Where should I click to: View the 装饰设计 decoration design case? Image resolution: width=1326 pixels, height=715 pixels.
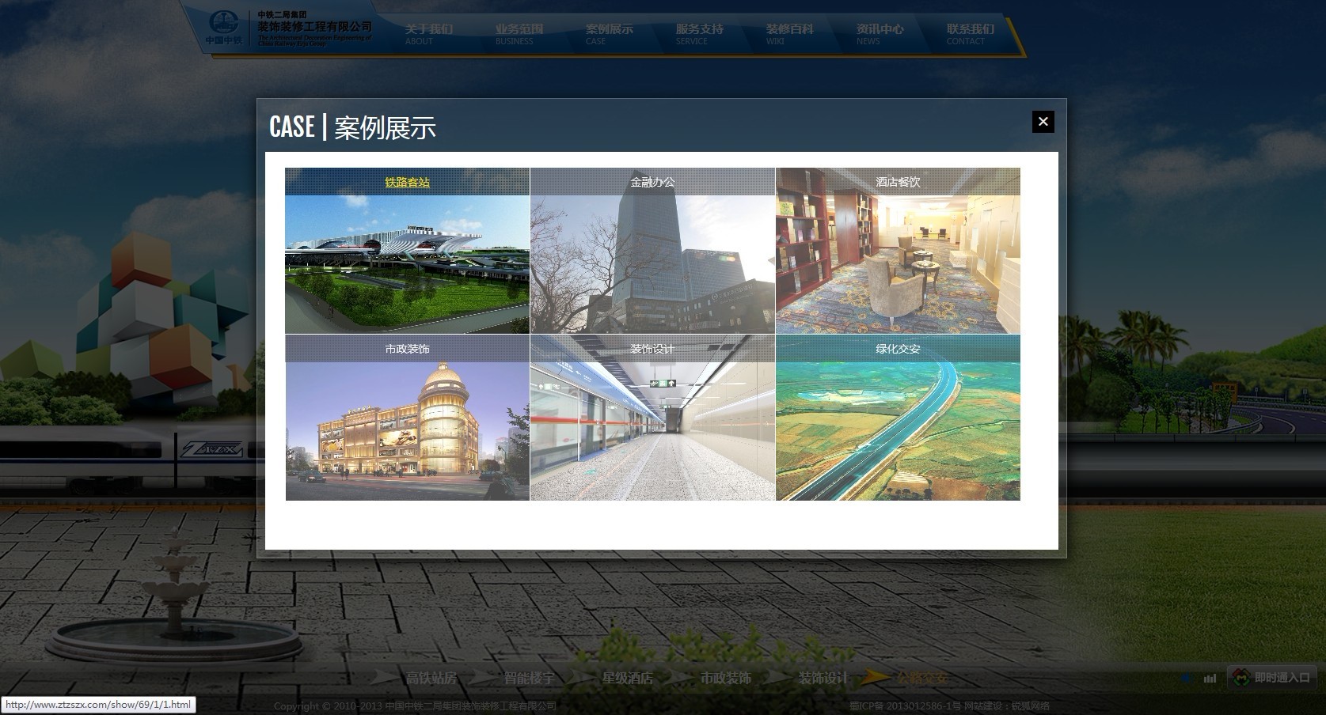click(x=652, y=418)
